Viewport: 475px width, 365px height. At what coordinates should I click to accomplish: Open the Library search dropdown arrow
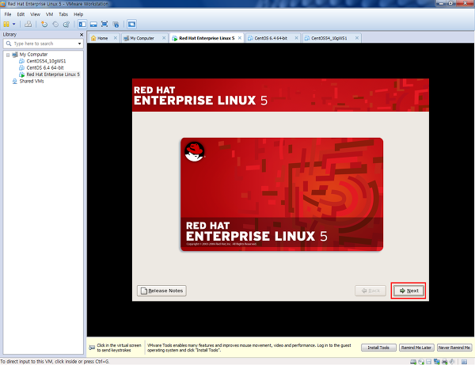click(79, 44)
